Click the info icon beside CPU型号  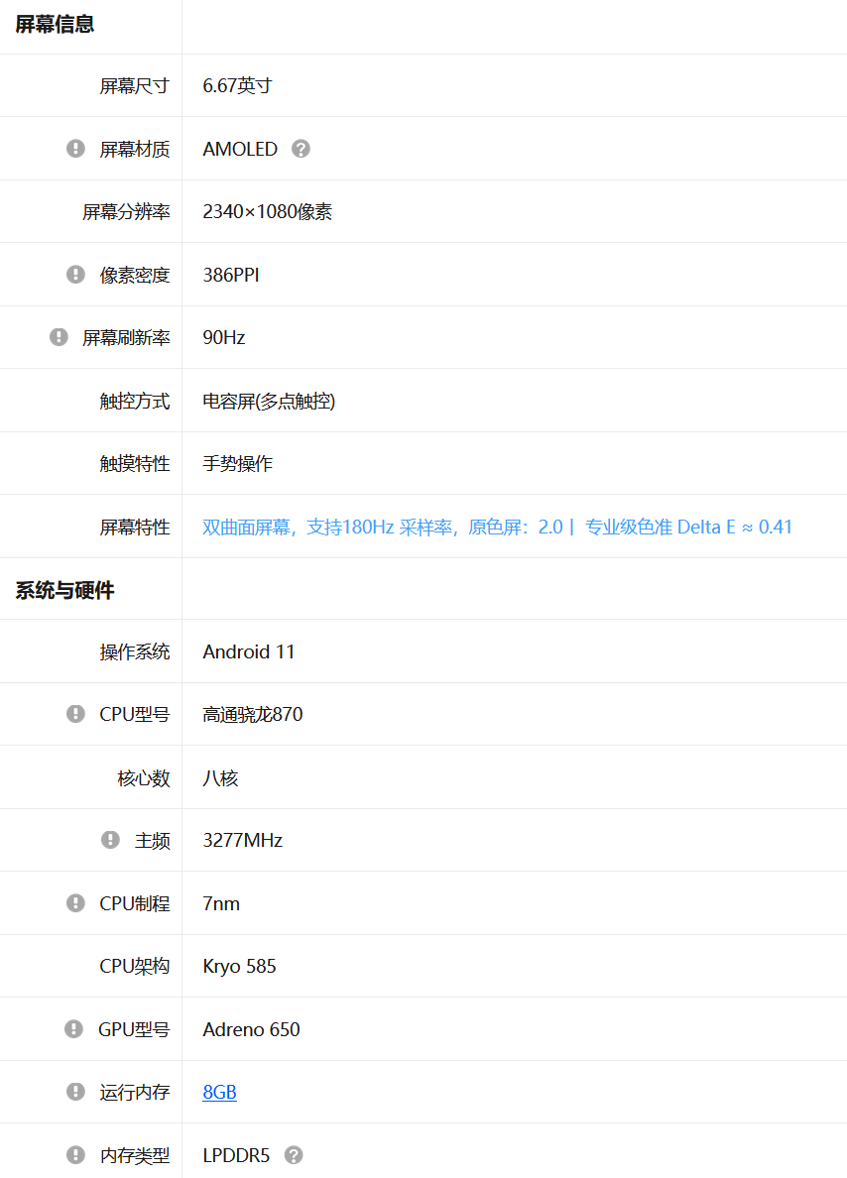[75, 714]
